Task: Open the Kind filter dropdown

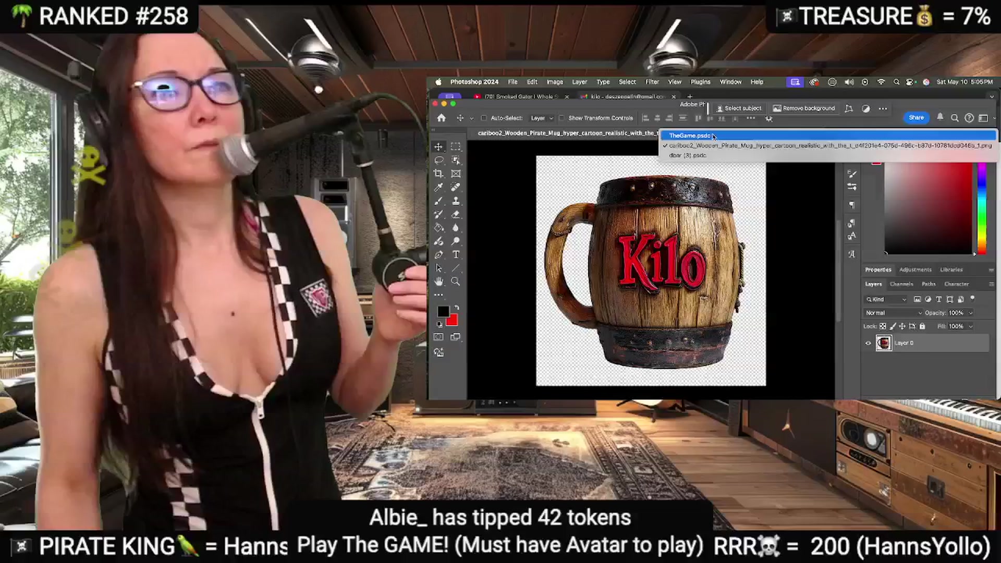Action: click(x=886, y=299)
